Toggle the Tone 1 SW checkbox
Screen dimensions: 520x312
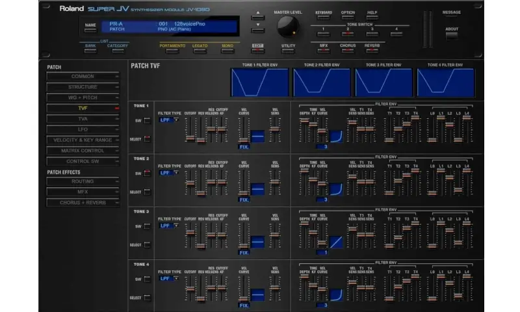(x=147, y=120)
